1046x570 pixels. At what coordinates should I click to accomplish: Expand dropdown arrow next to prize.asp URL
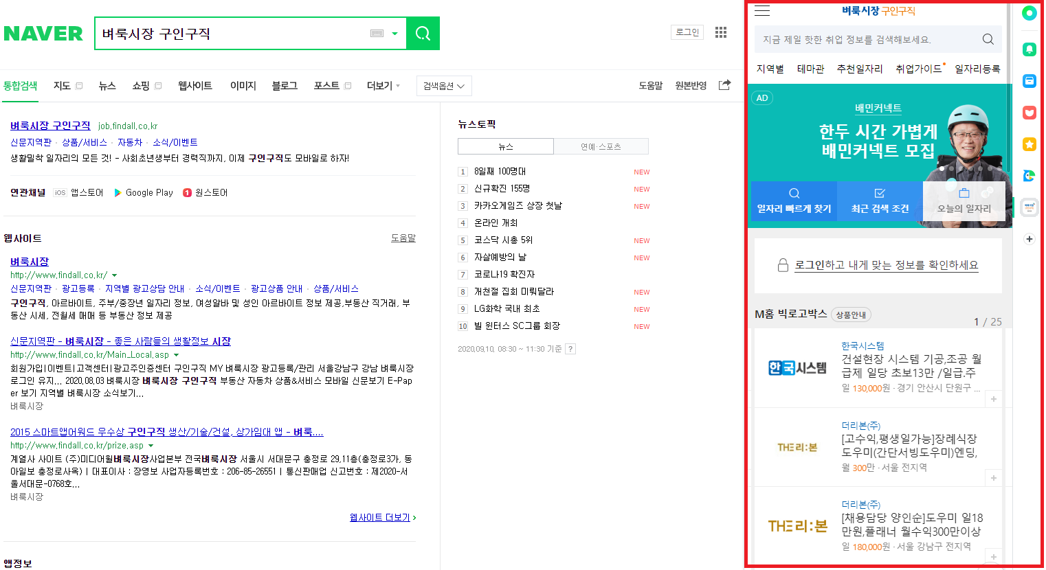pos(151,446)
